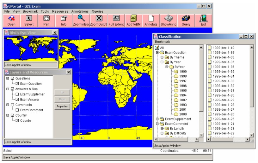The width and height of the screenshot is (258, 163).
Task: Click the Full Extent tool
Action: (116, 20)
